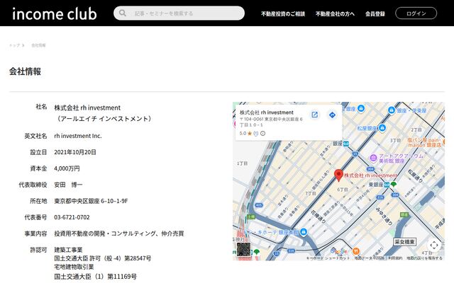Click company name 株式会社 rh investment text
The image size is (454, 283).
point(87,108)
